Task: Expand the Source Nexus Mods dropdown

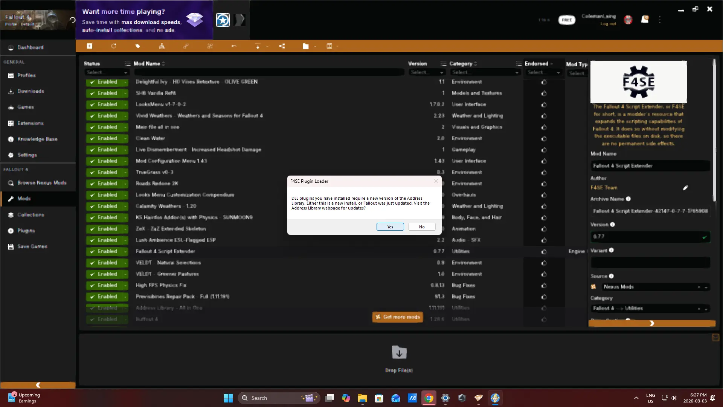Action: [x=706, y=287]
